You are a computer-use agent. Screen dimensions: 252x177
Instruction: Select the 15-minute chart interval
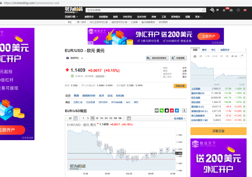pos(92,118)
